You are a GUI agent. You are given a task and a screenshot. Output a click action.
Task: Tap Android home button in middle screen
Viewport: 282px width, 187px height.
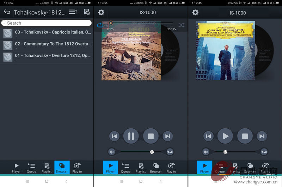click(141, 181)
